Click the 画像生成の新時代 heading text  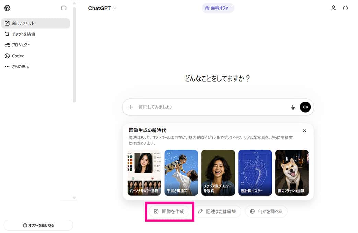click(x=147, y=130)
